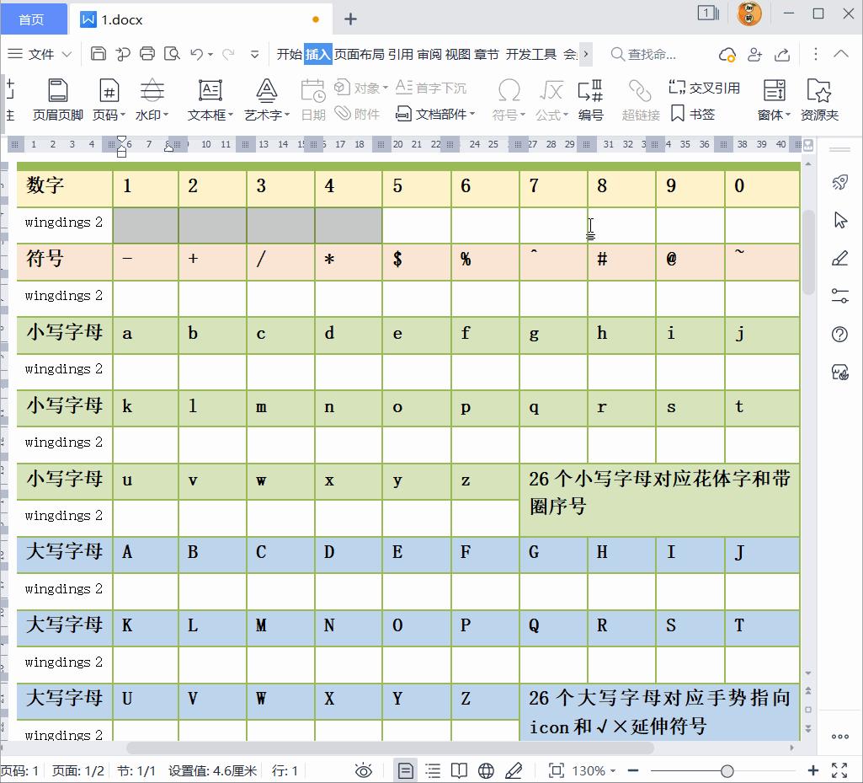Open the zoom percentage dropdown
Viewport: 863px width, 783px height.
tap(592, 770)
